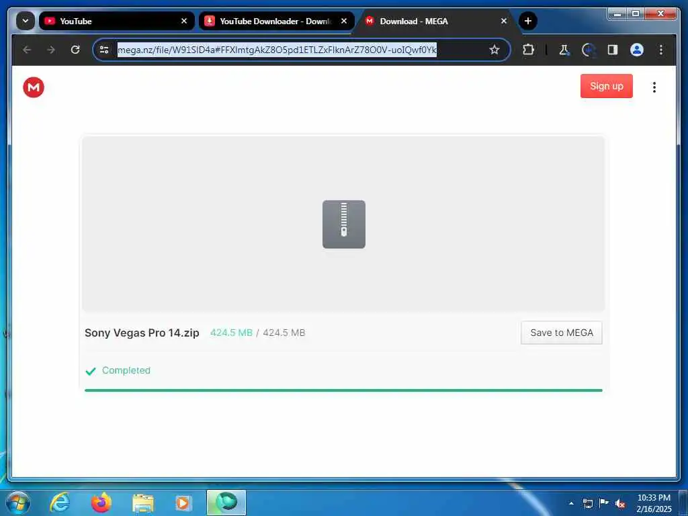Open Chrome Labs flask icon

click(x=564, y=50)
